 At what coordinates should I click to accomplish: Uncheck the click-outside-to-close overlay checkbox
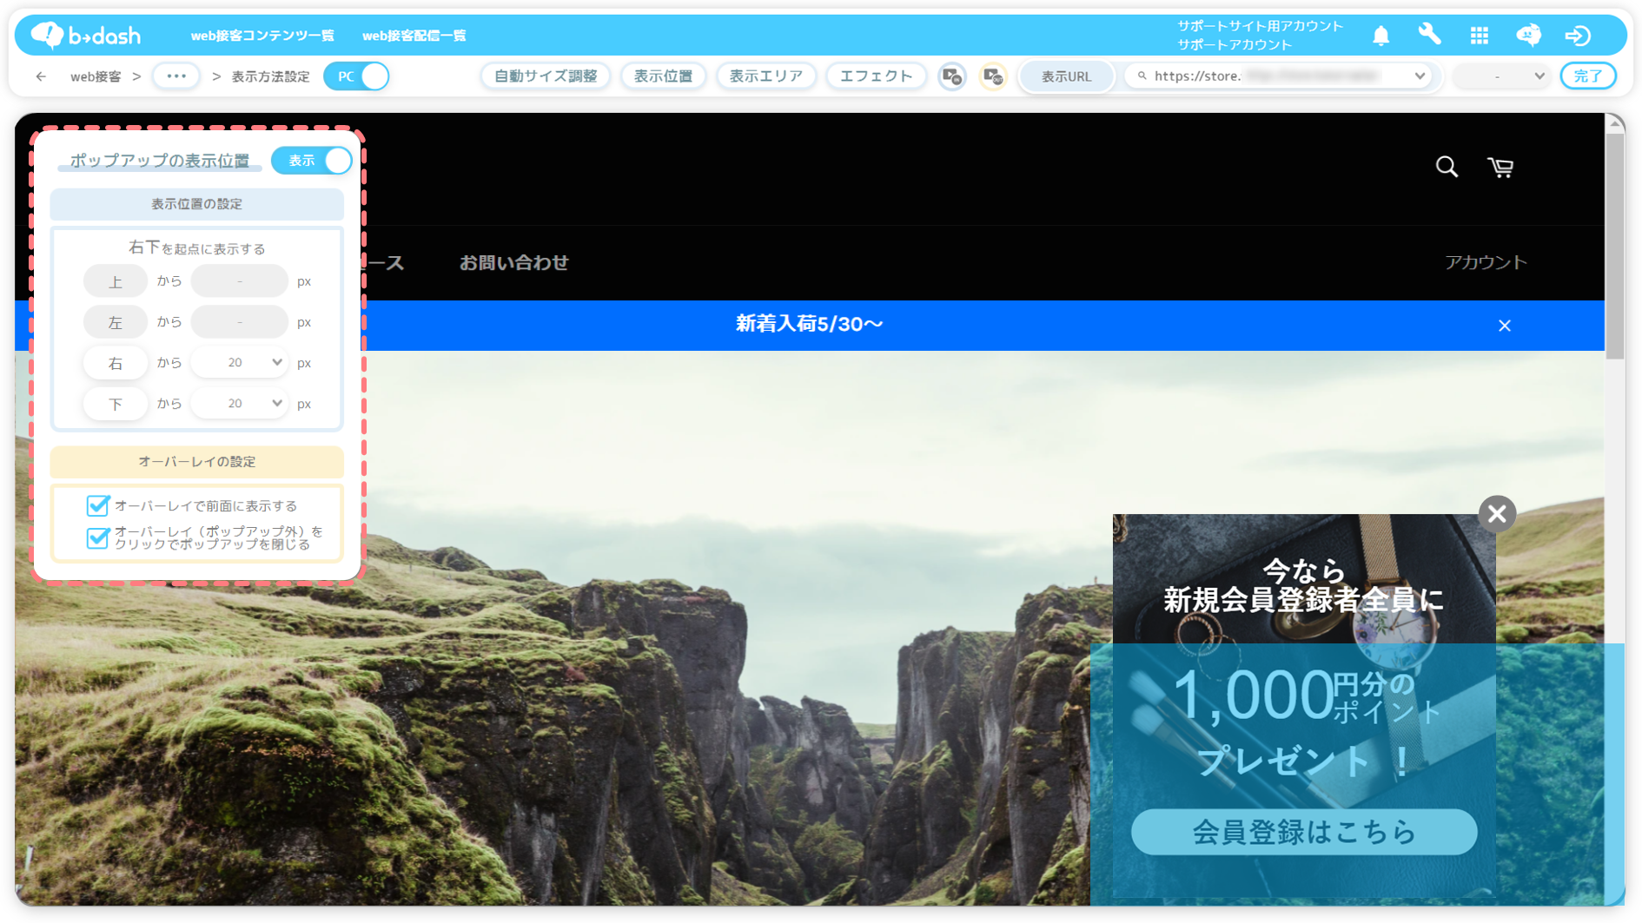[98, 537]
